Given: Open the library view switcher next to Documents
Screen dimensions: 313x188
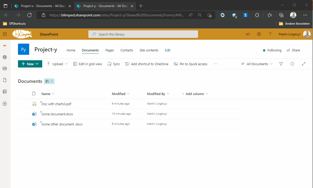Looking at the screenshot, I should [x=49, y=81].
